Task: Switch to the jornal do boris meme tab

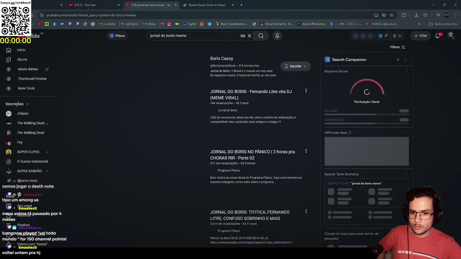Action: [151, 5]
